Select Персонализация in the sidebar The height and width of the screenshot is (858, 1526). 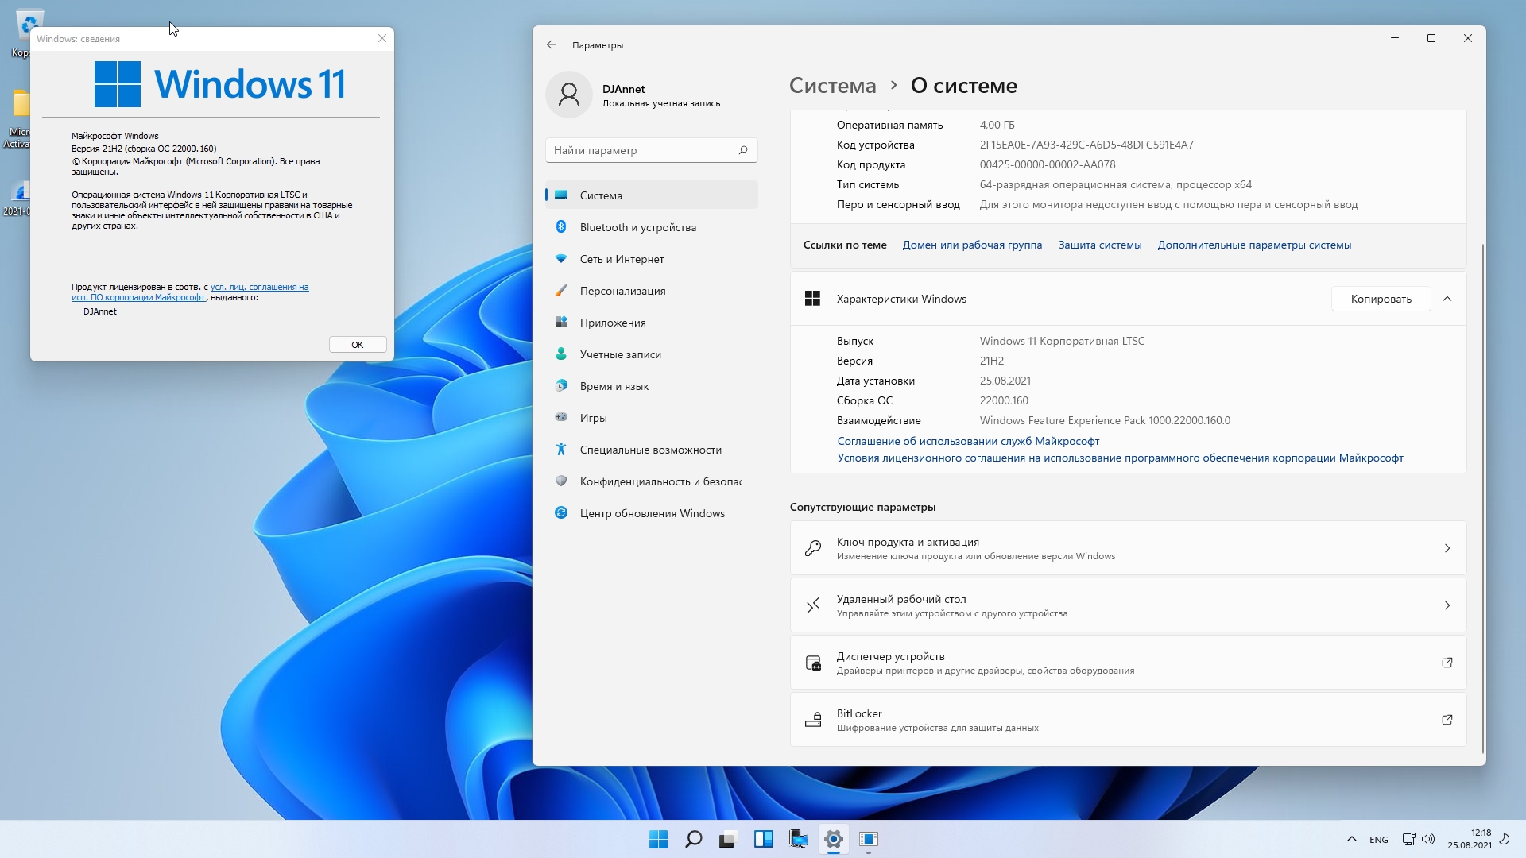(x=622, y=291)
